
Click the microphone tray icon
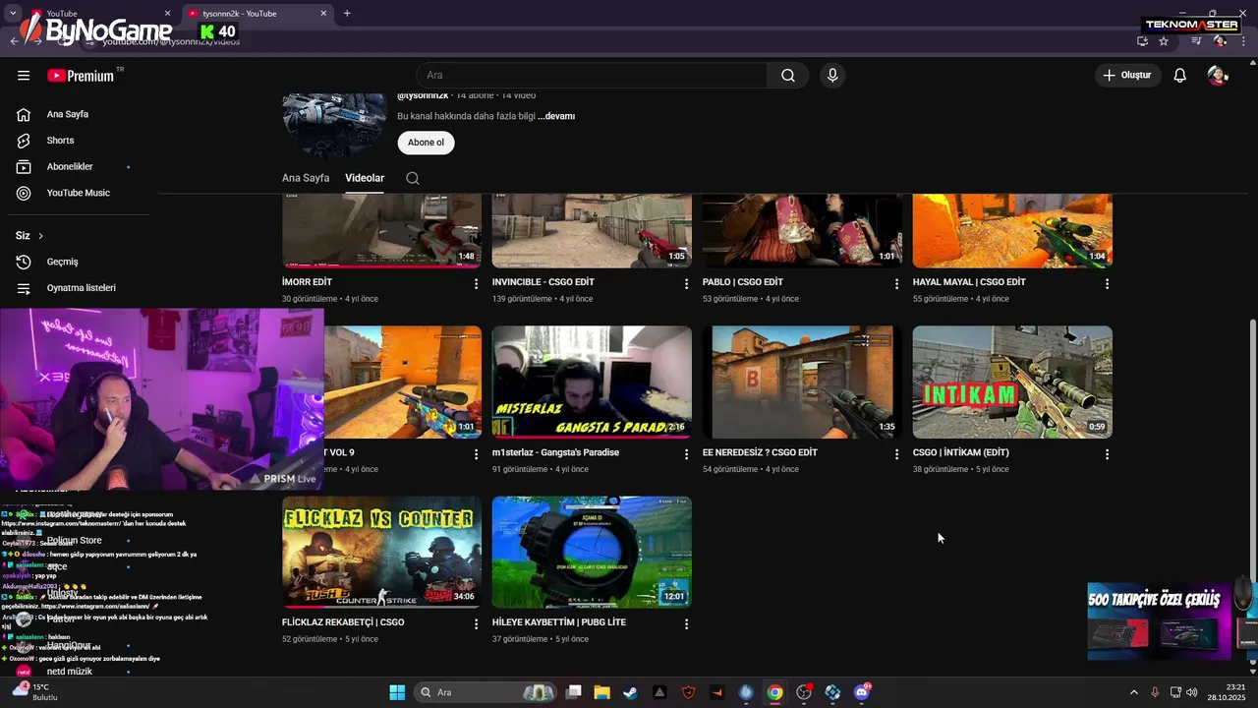click(x=1155, y=692)
